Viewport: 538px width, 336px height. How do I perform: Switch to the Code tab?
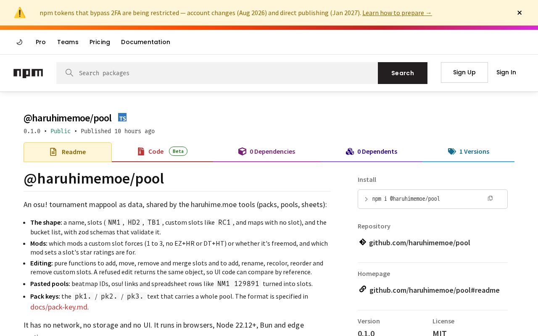click(x=162, y=152)
